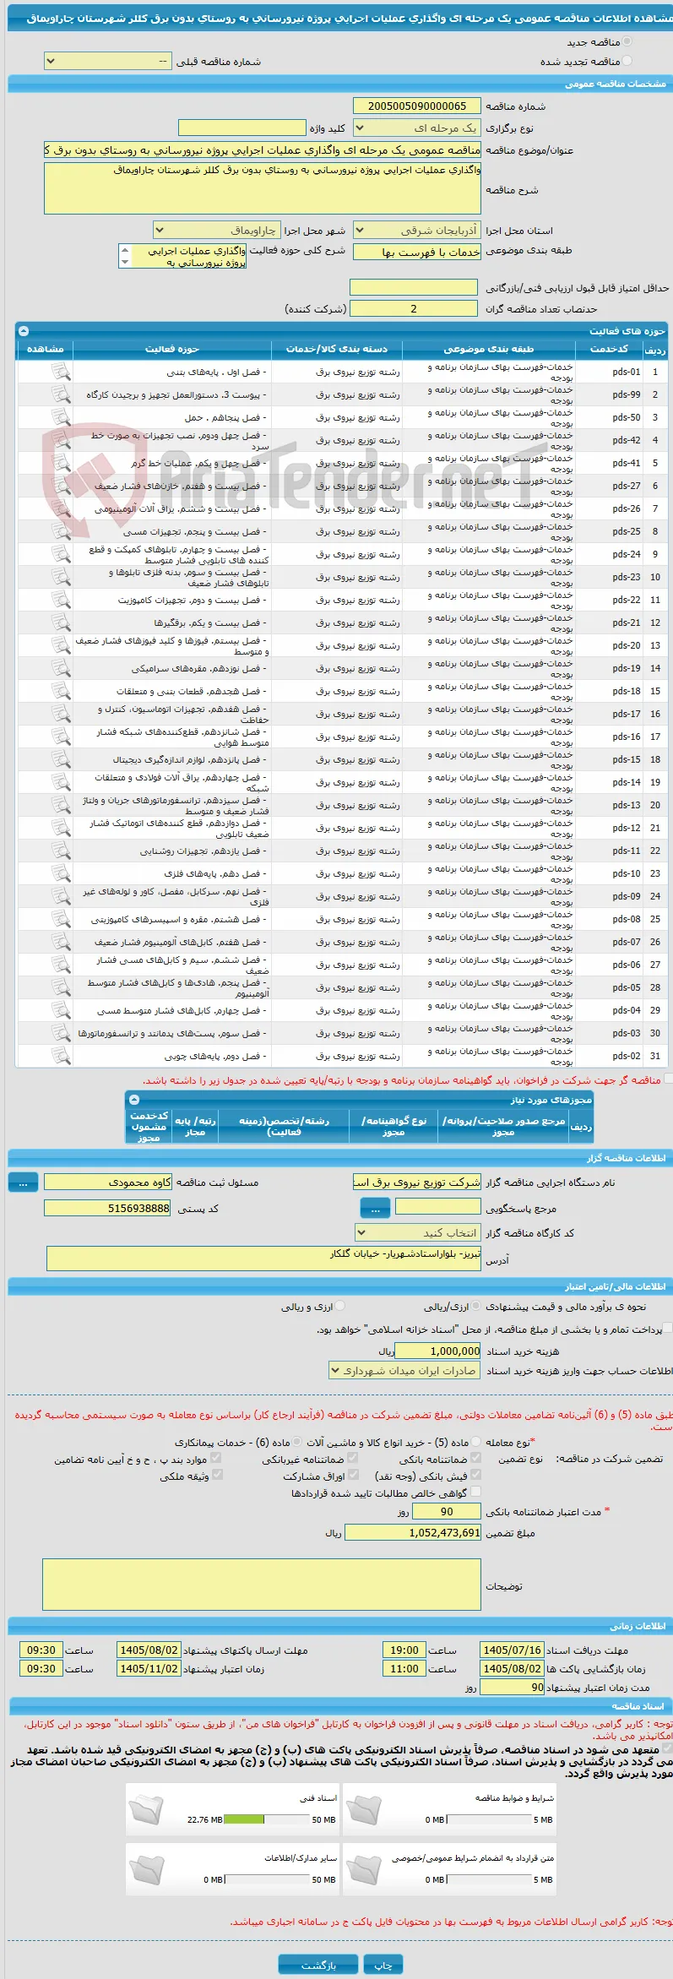Open view icon for row pds-15
The image size is (673, 1979).
point(61,759)
